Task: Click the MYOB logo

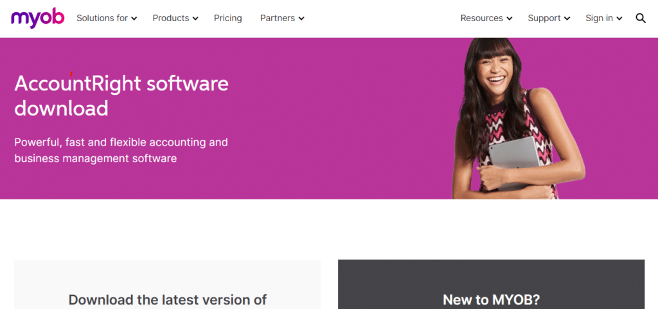Action: click(x=37, y=18)
